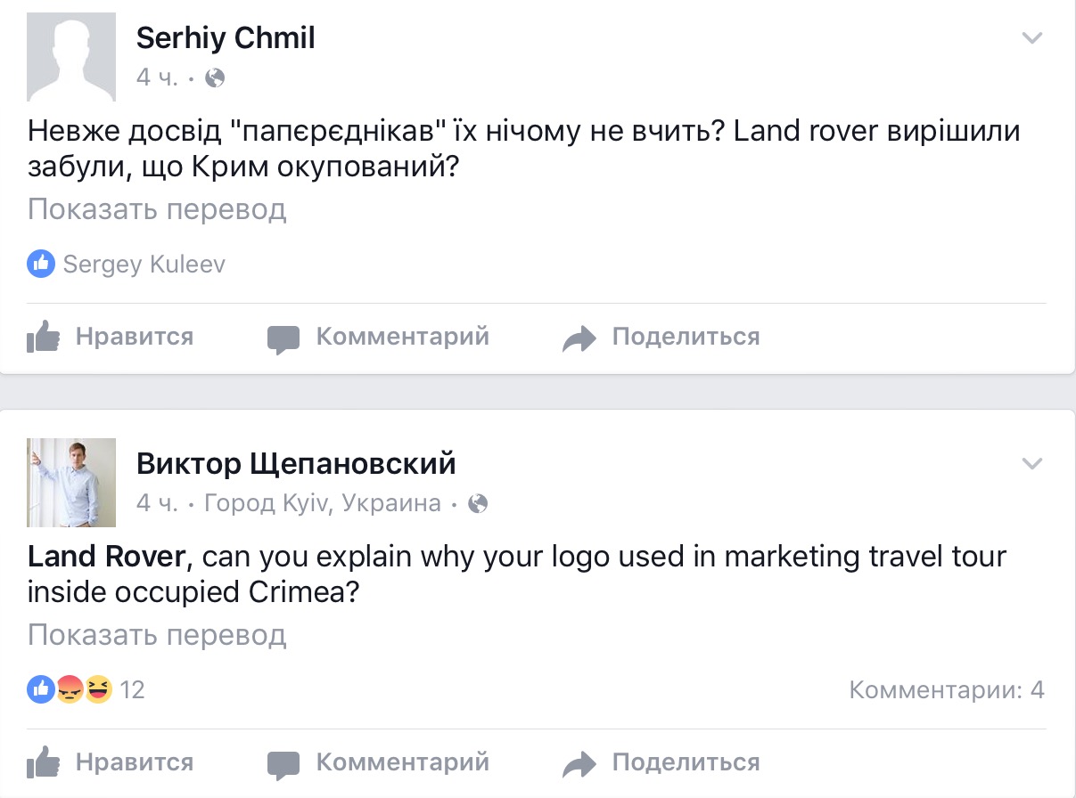
Task: Click the share arrow icon under Виктор Щепановский's post
Action: click(579, 764)
